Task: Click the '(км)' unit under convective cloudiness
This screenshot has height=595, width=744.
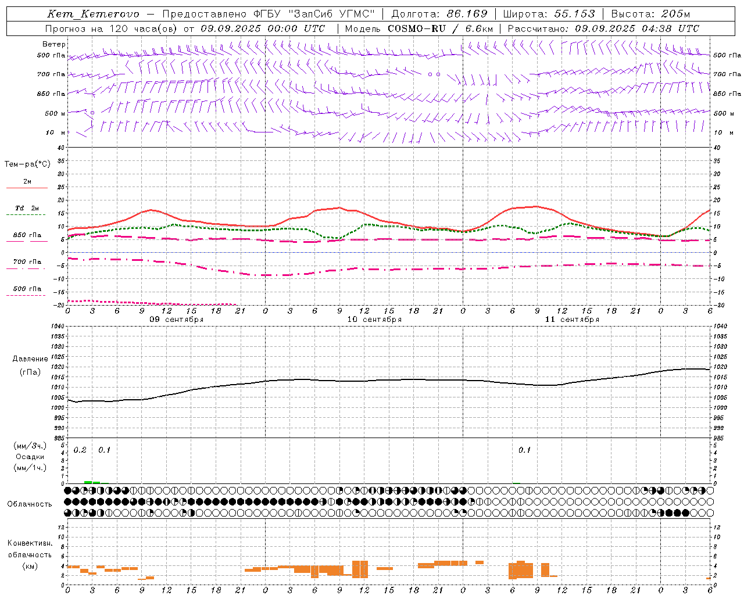Action: click(x=30, y=566)
